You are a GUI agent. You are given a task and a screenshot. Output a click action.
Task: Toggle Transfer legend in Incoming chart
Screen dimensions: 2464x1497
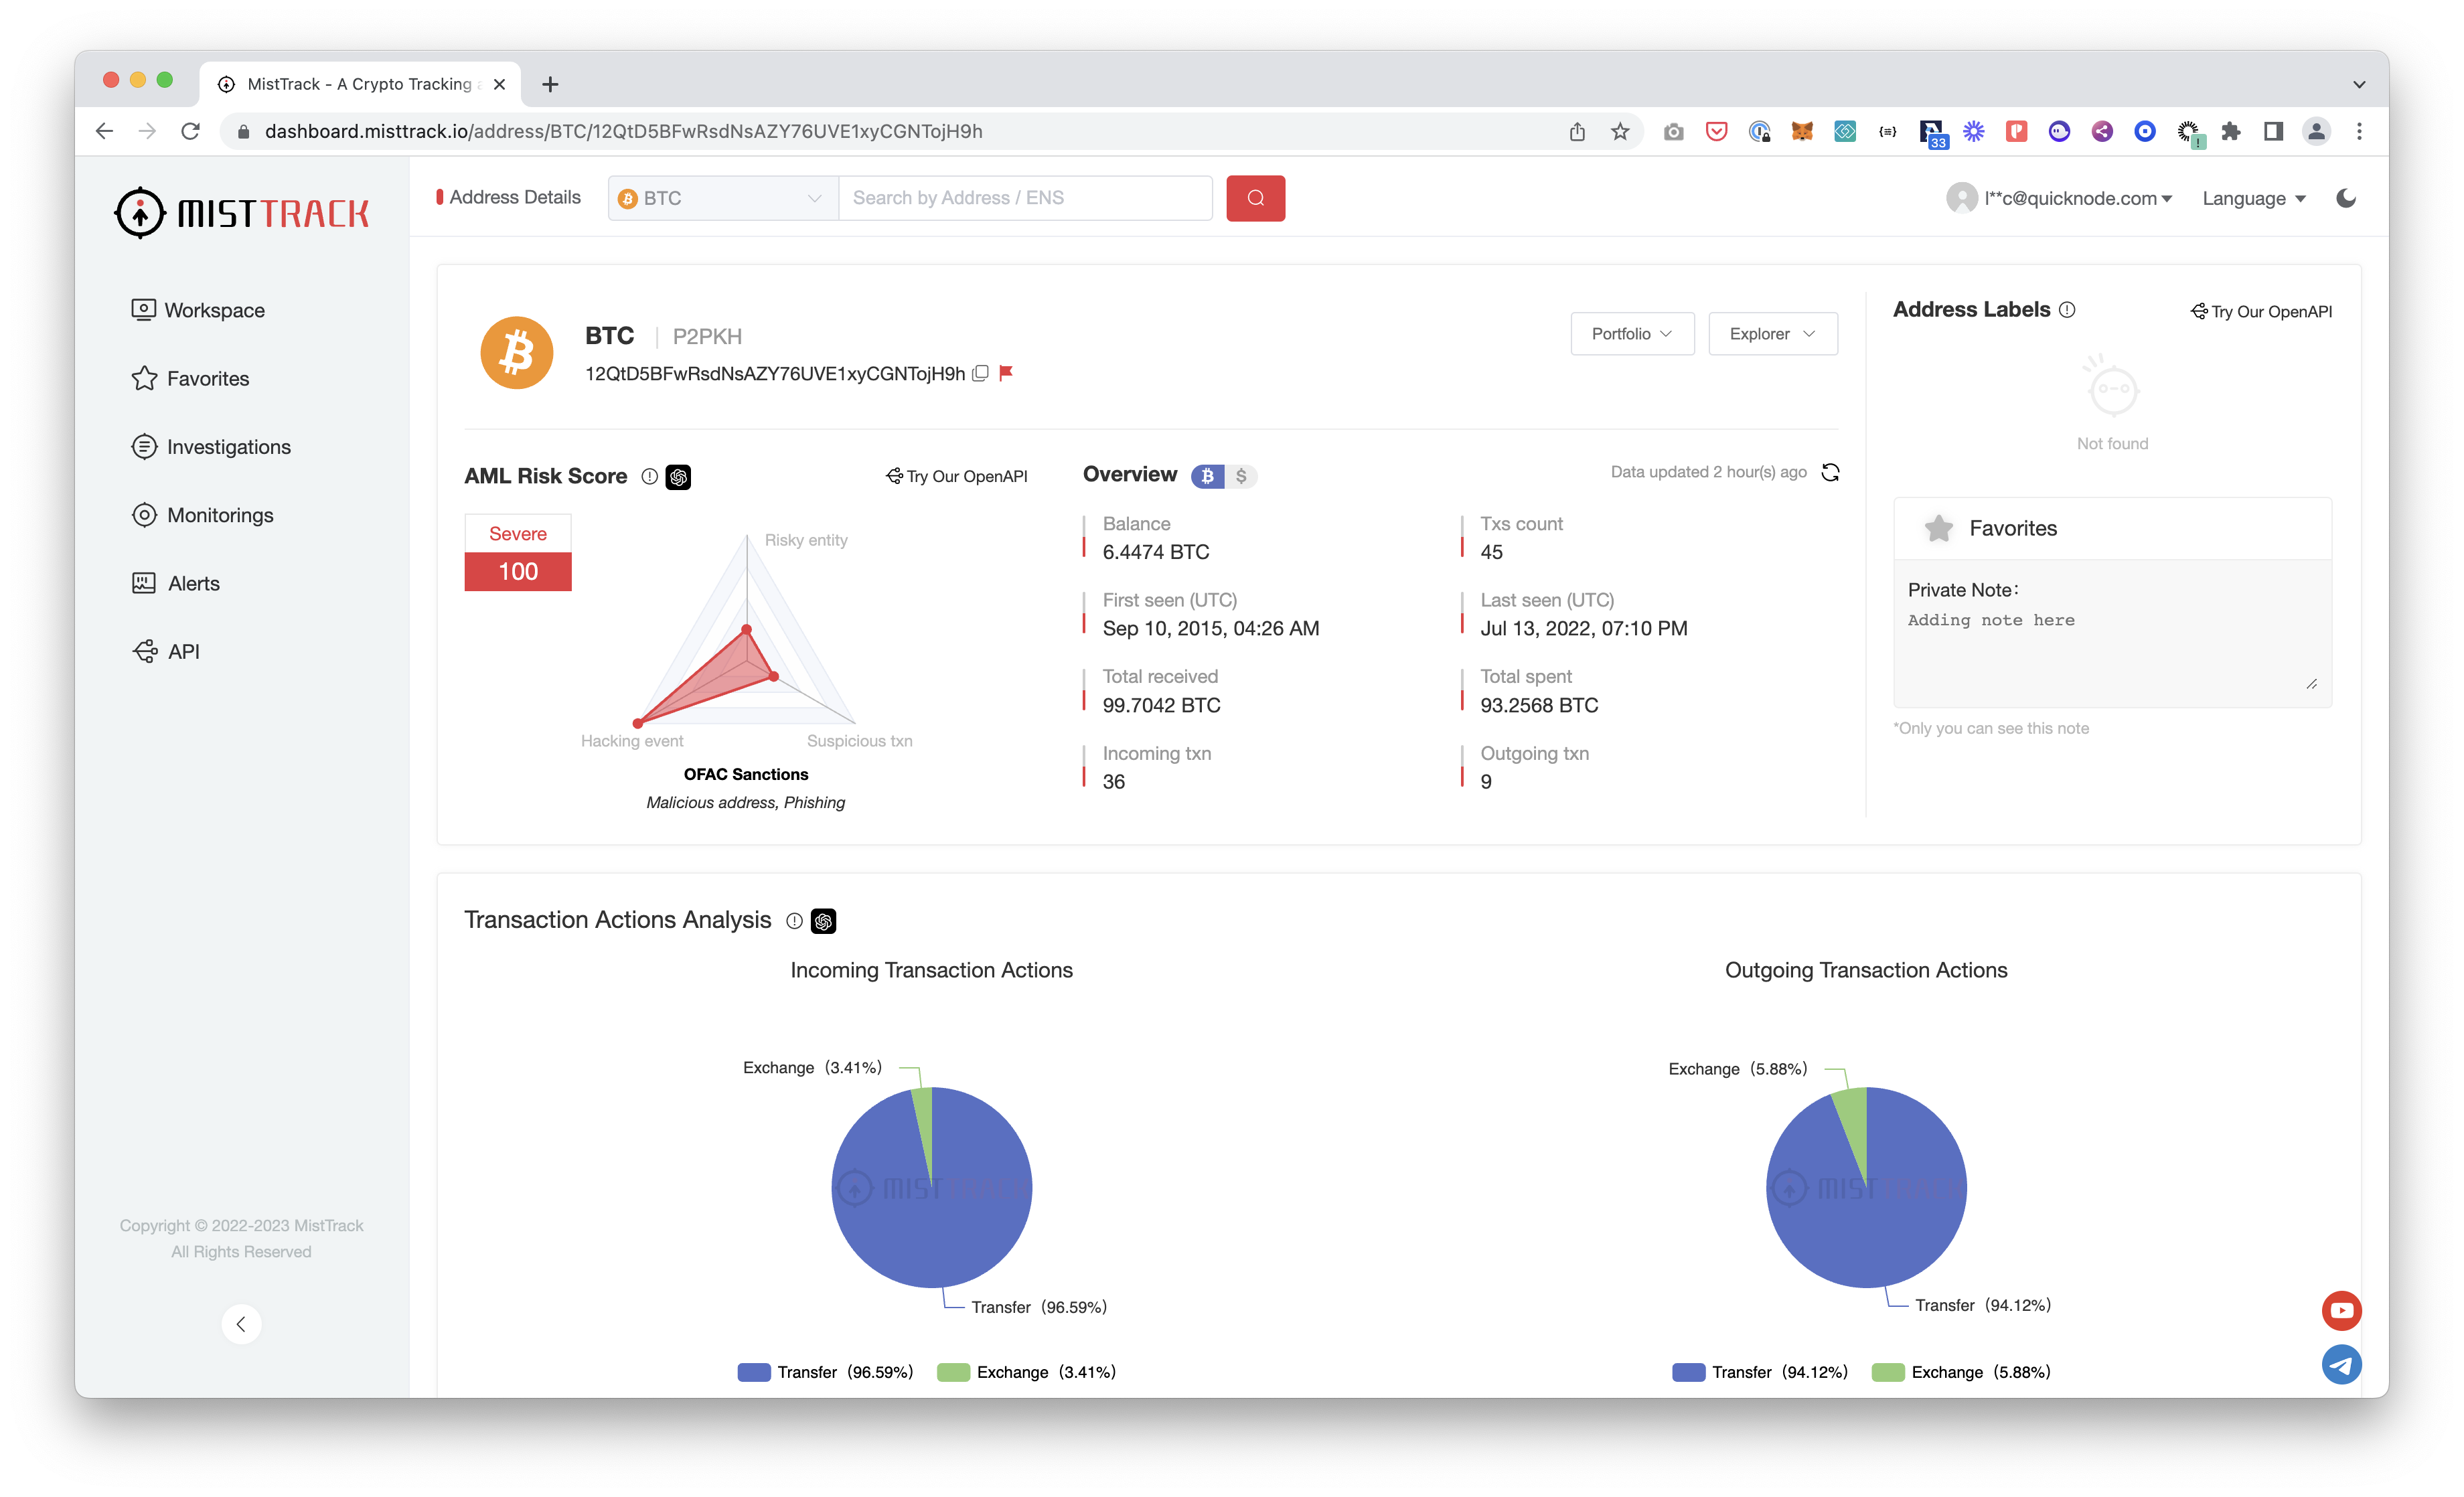(x=825, y=1372)
